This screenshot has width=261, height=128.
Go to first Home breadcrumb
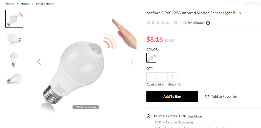[x=10, y=4]
